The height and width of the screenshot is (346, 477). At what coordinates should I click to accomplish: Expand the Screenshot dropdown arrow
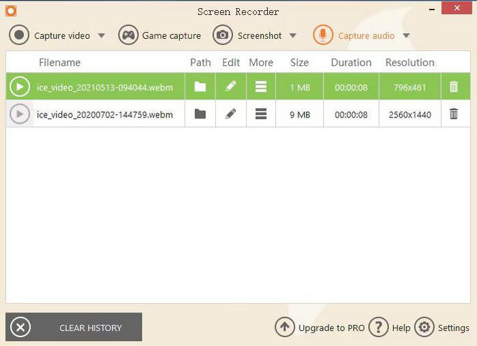point(293,36)
